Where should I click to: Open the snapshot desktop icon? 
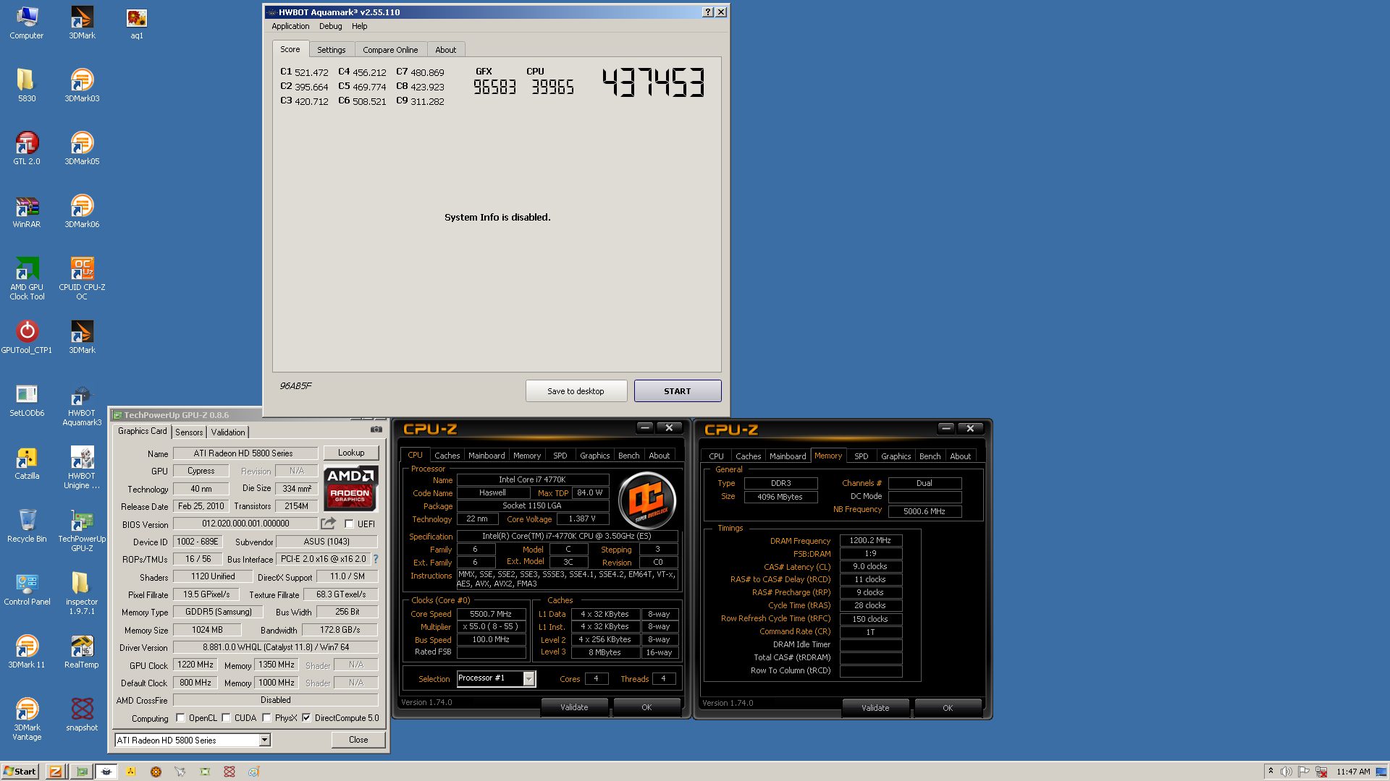coord(82,714)
